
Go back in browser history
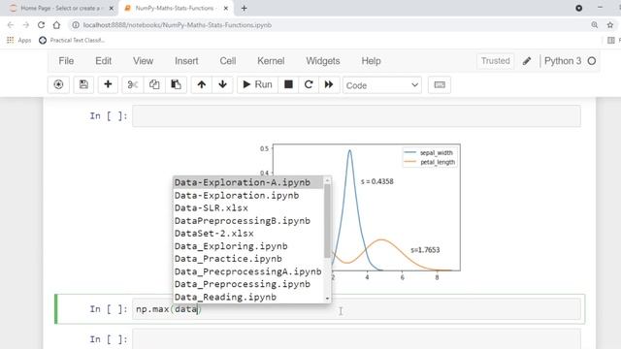coord(11,25)
